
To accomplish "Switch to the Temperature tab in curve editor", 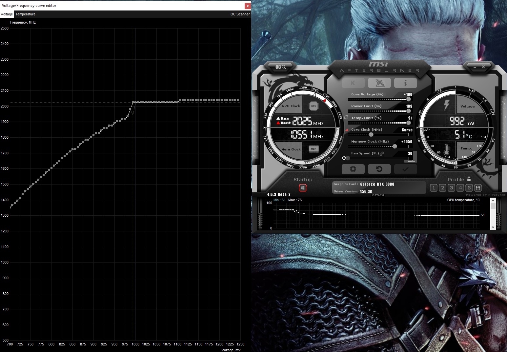I will coord(25,14).
